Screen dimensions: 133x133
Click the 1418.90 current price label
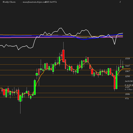129,81
